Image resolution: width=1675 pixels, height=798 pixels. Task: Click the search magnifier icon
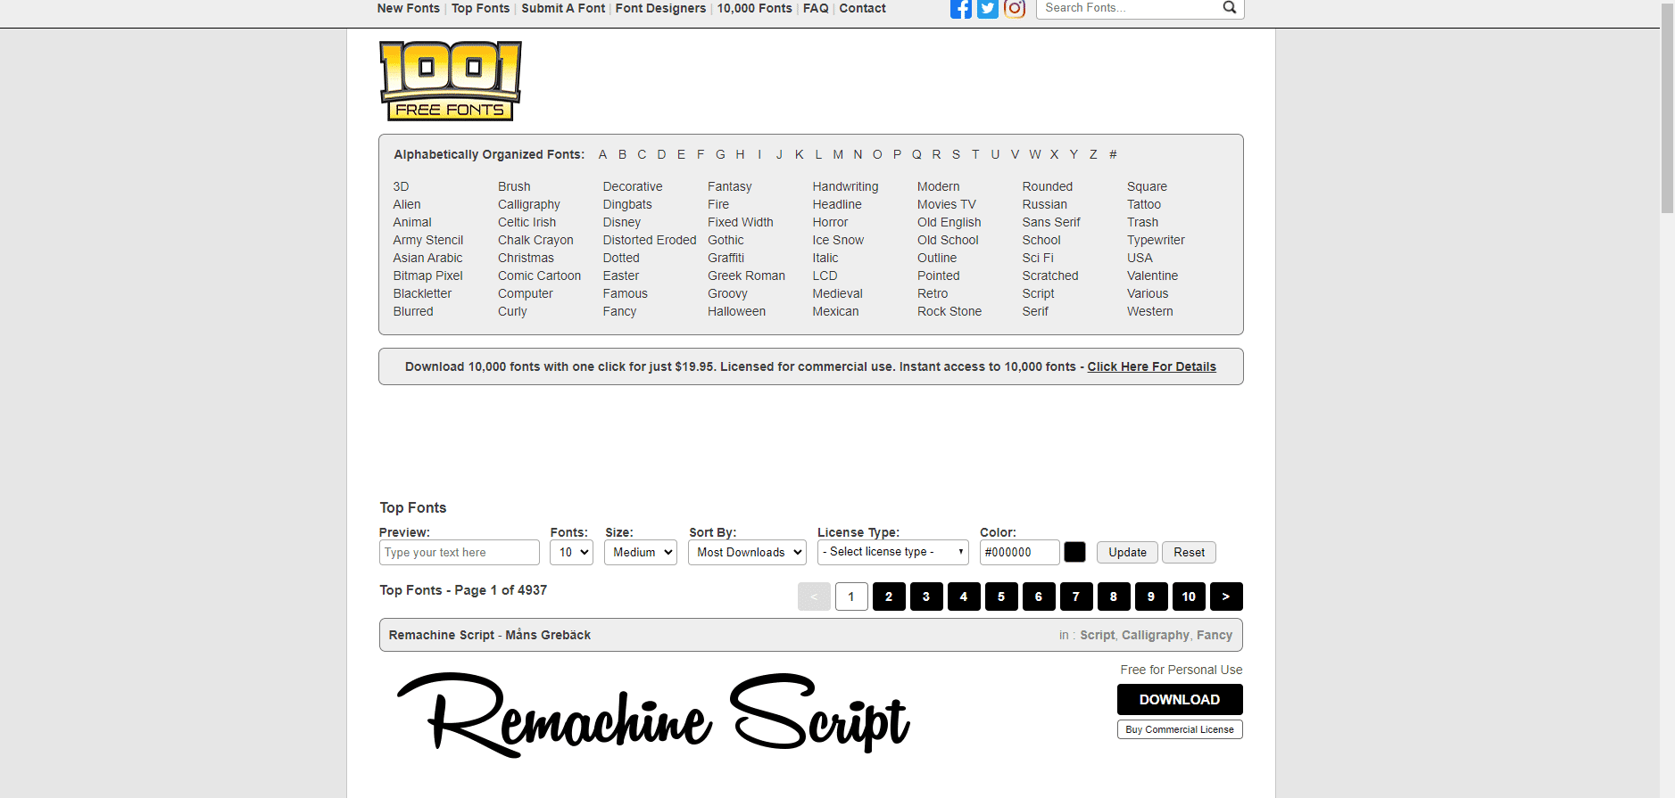coord(1229,8)
